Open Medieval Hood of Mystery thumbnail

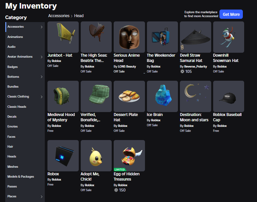(63, 97)
